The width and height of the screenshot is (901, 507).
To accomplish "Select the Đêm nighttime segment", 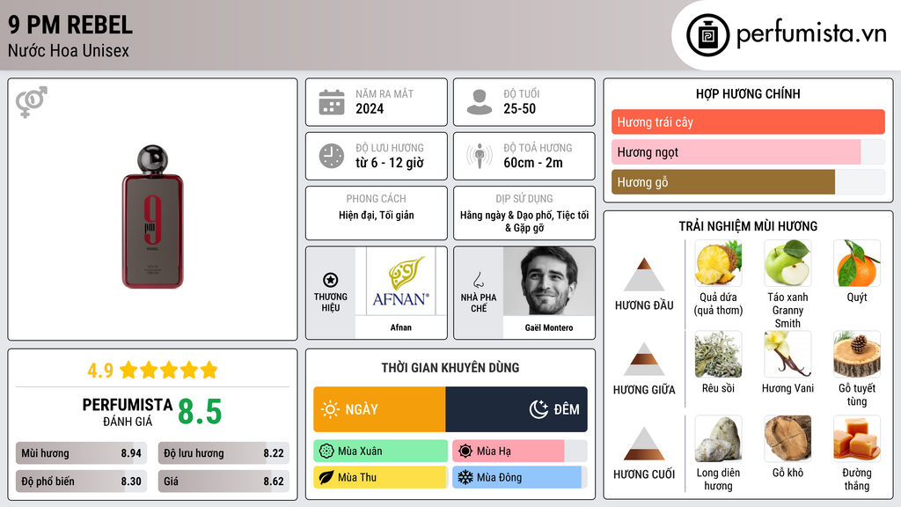I will [x=516, y=409].
